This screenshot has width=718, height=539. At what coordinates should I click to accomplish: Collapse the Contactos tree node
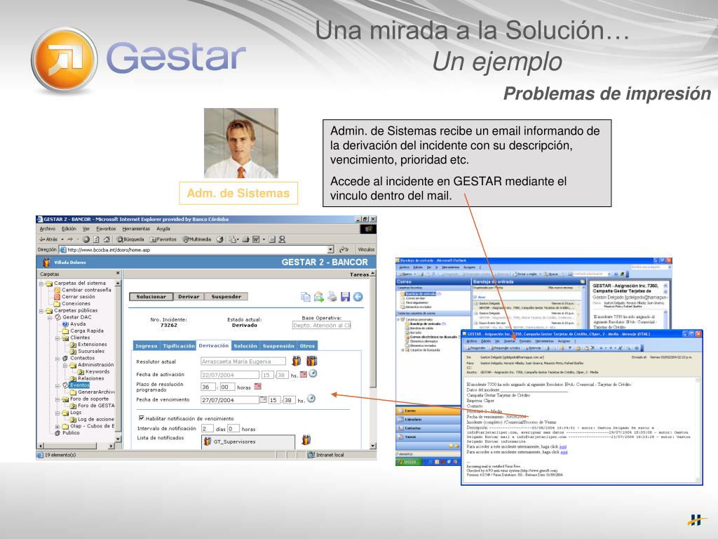[57, 359]
